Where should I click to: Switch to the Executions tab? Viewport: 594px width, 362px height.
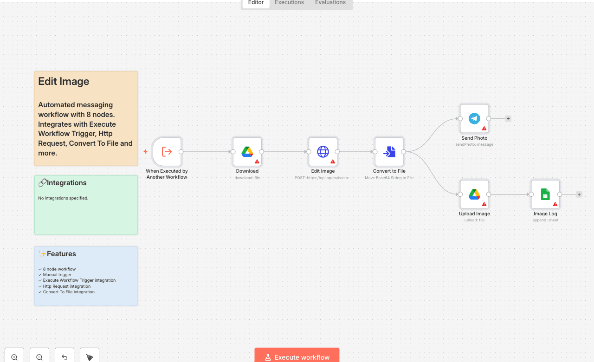pos(289,3)
